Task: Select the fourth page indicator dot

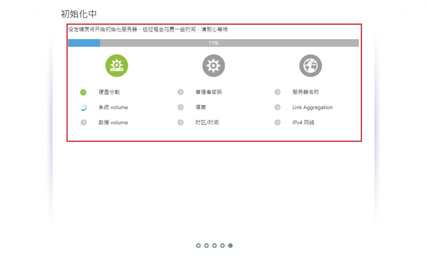Action: point(222,246)
